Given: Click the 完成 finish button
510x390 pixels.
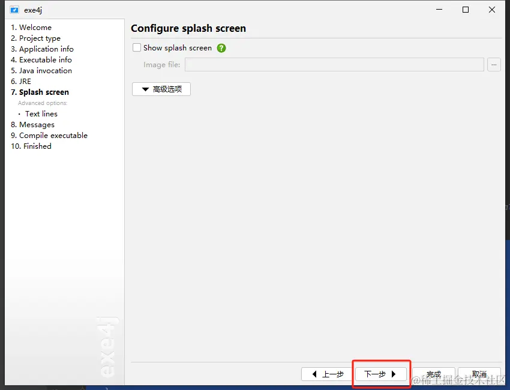Looking at the screenshot, I should click(434, 374).
